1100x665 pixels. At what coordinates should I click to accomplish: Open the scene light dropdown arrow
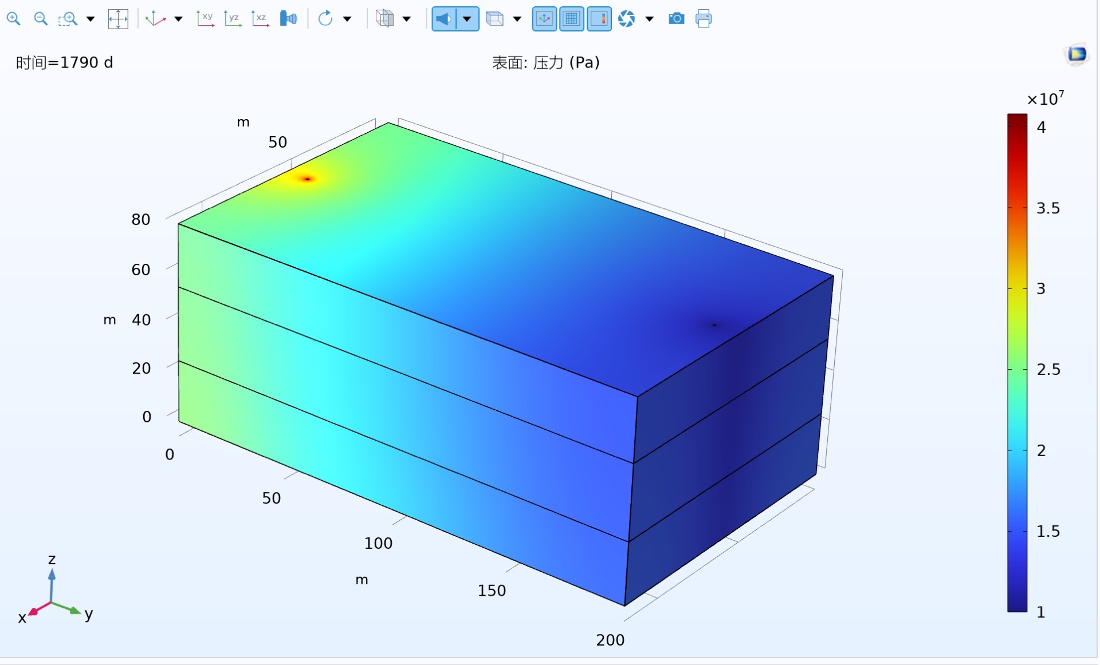point(467,19)
